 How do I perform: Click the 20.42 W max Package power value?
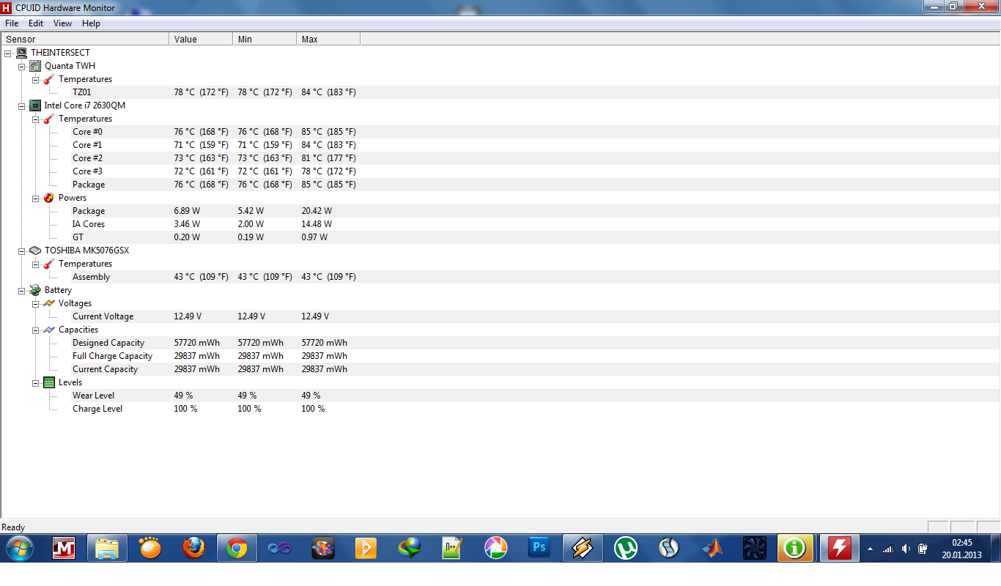coord(317,211)
